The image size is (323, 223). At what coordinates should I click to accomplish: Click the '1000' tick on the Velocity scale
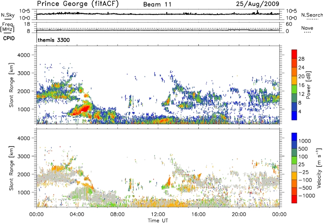tap(305, 141)
